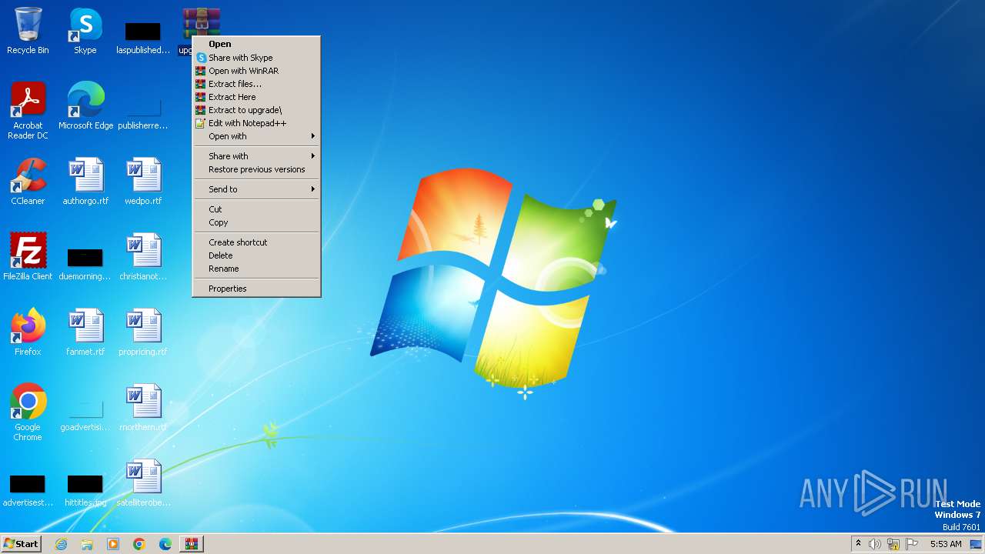Select wedpo.rtf document
This screenshot has height=554, width=985.
143,182
